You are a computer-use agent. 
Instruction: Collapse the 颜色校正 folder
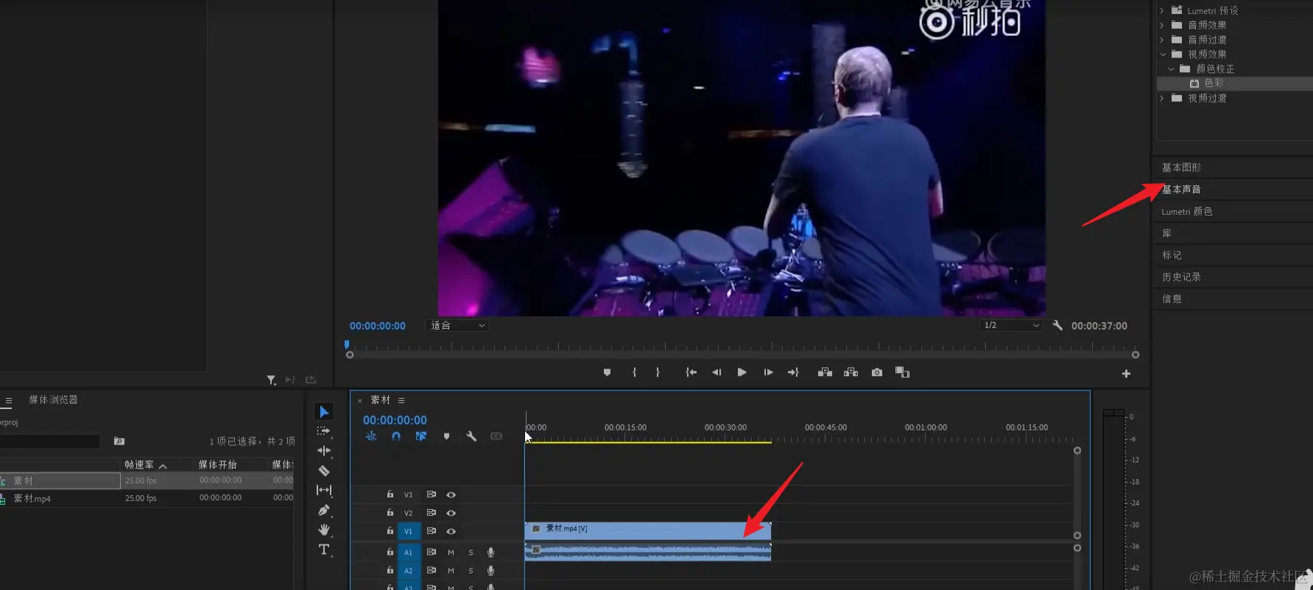pyautogui.click(x=1172, y=69)
